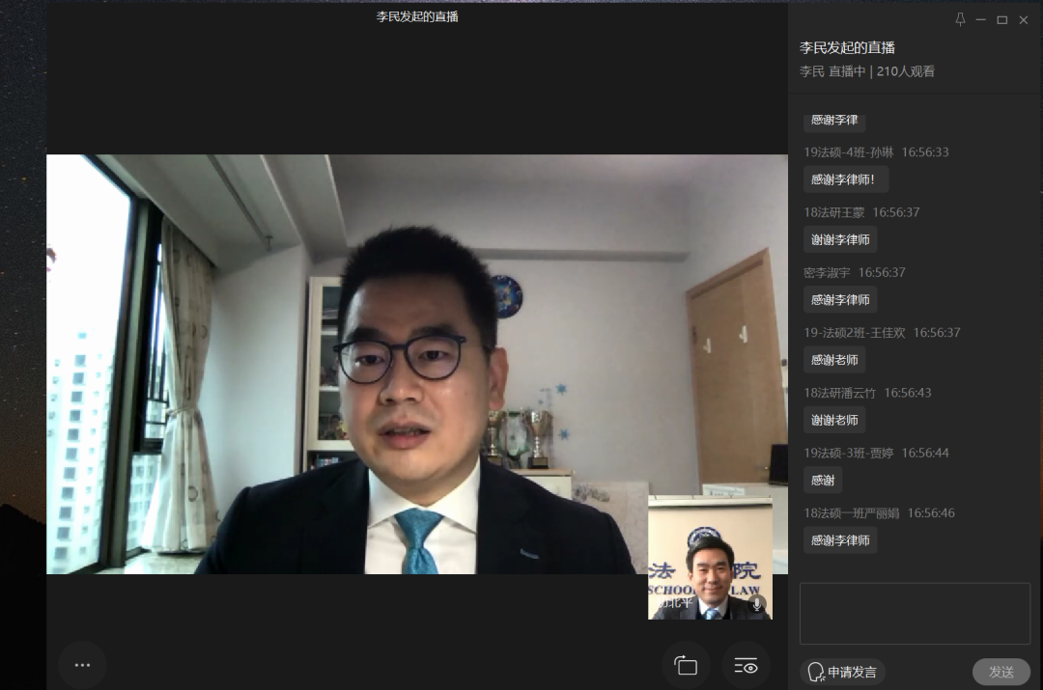Image resolution: width=1043 pixels, height=690 pixels.
Task: Pin the live stream window on top
Action: coord(960,19)
